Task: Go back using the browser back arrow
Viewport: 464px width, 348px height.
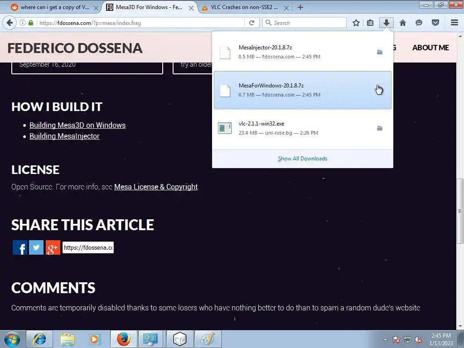Action: (x=10, y=23)
